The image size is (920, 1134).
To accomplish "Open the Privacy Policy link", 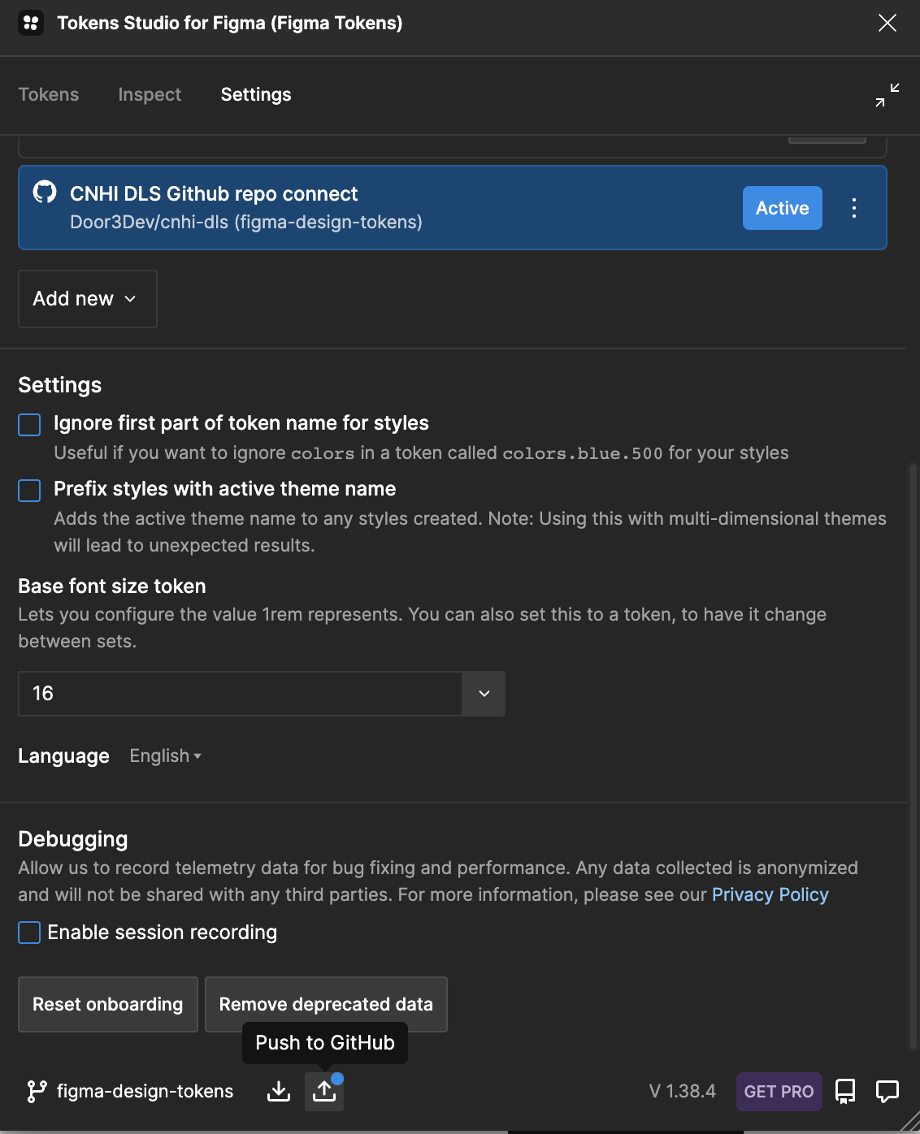I will 770,894.
